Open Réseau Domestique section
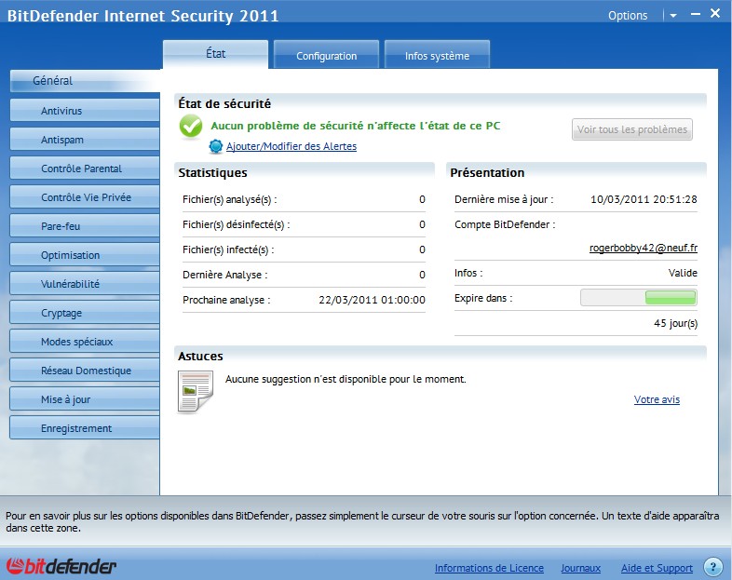 point(85,371)
